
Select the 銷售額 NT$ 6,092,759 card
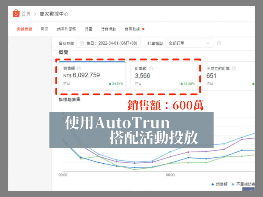tap(92, 76)
